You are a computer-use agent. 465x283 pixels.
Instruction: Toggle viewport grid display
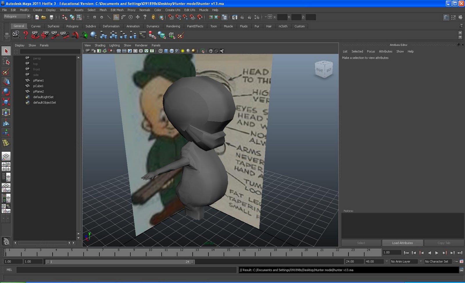119,51
